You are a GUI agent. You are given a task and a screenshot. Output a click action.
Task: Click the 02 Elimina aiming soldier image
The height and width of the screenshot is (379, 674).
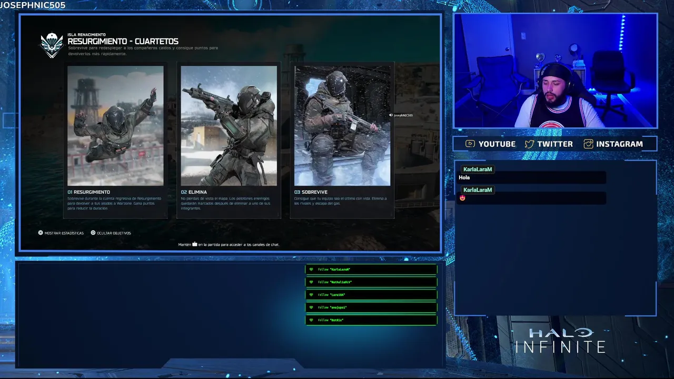coord(229,126)
